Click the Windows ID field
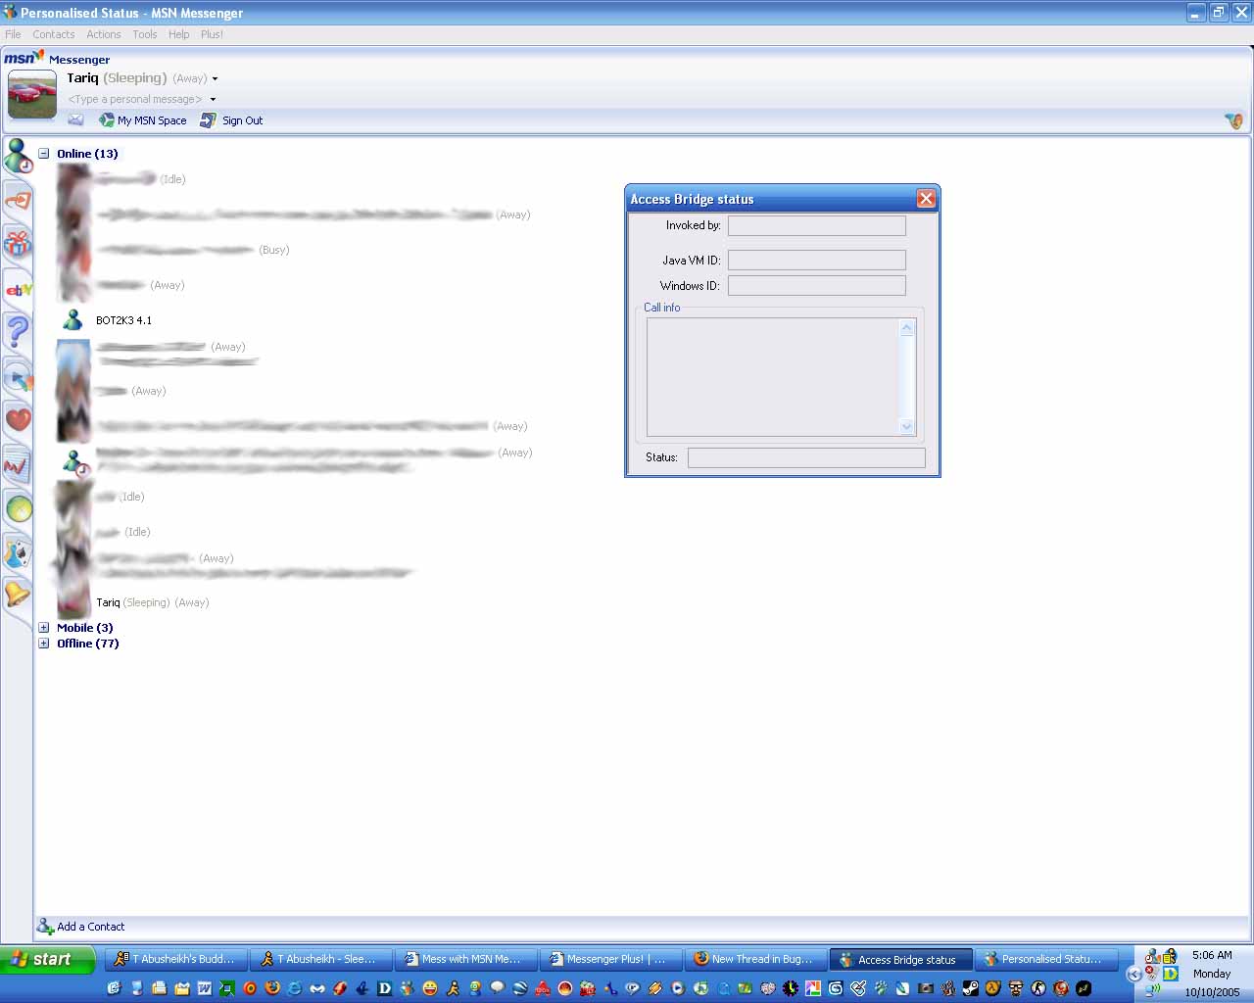 click(x=817, y=285)
